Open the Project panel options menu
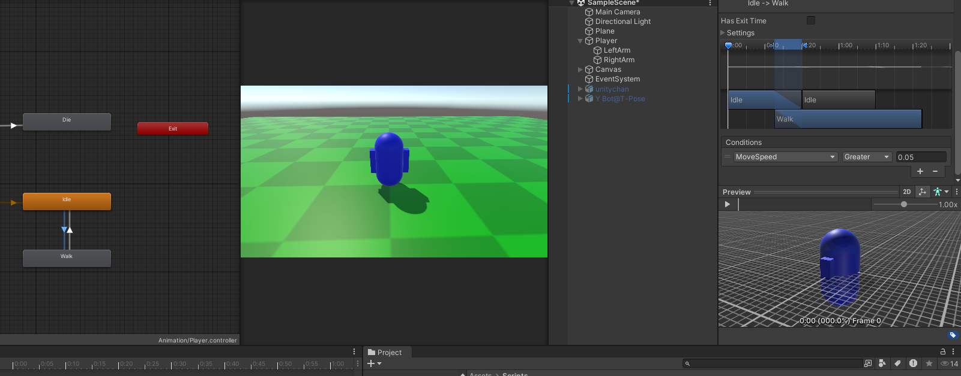This screenshot has width=961, height=376. [953, 352]
